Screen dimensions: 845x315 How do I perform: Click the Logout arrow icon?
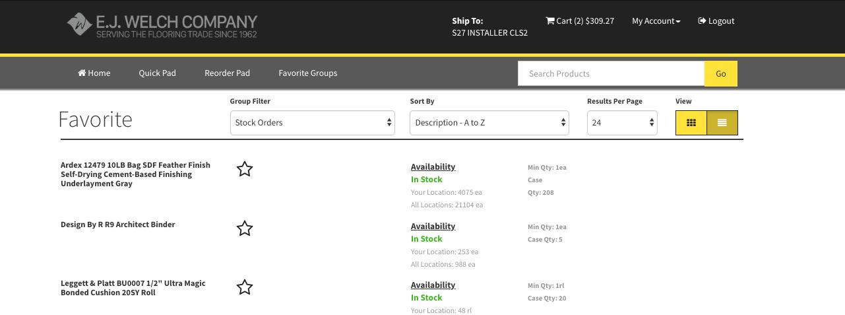702,20
